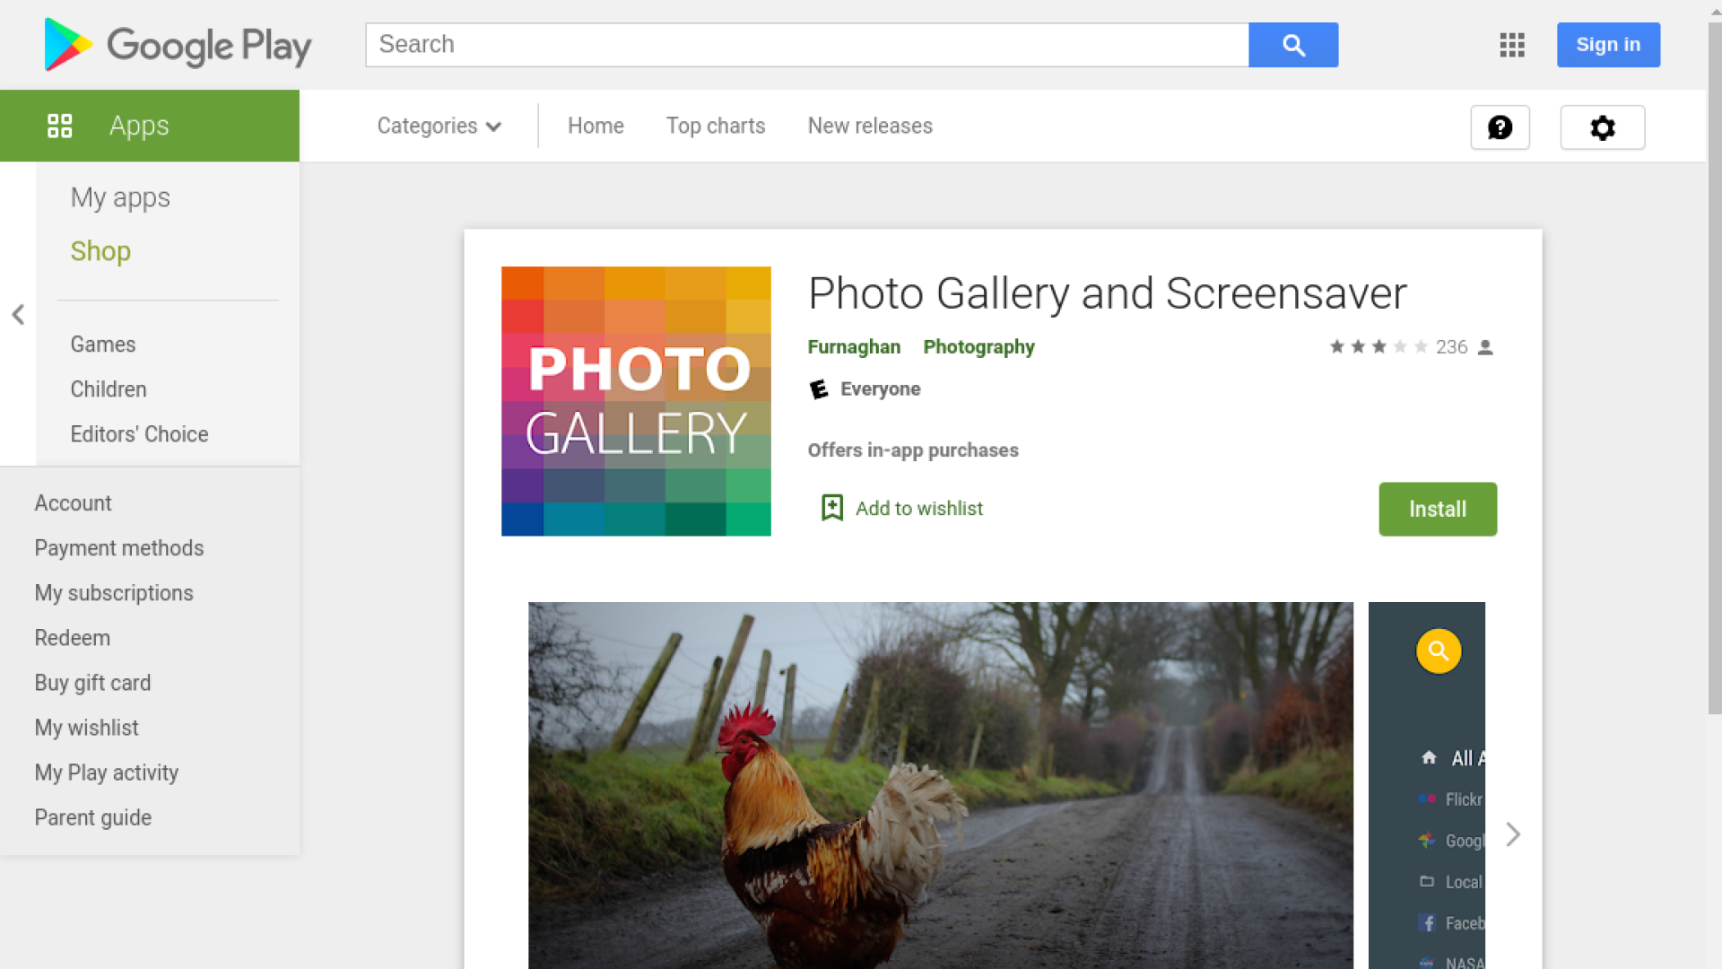Open the Google apps grid icon
The image size is (1722, 969).
(x=1511, y=45)
